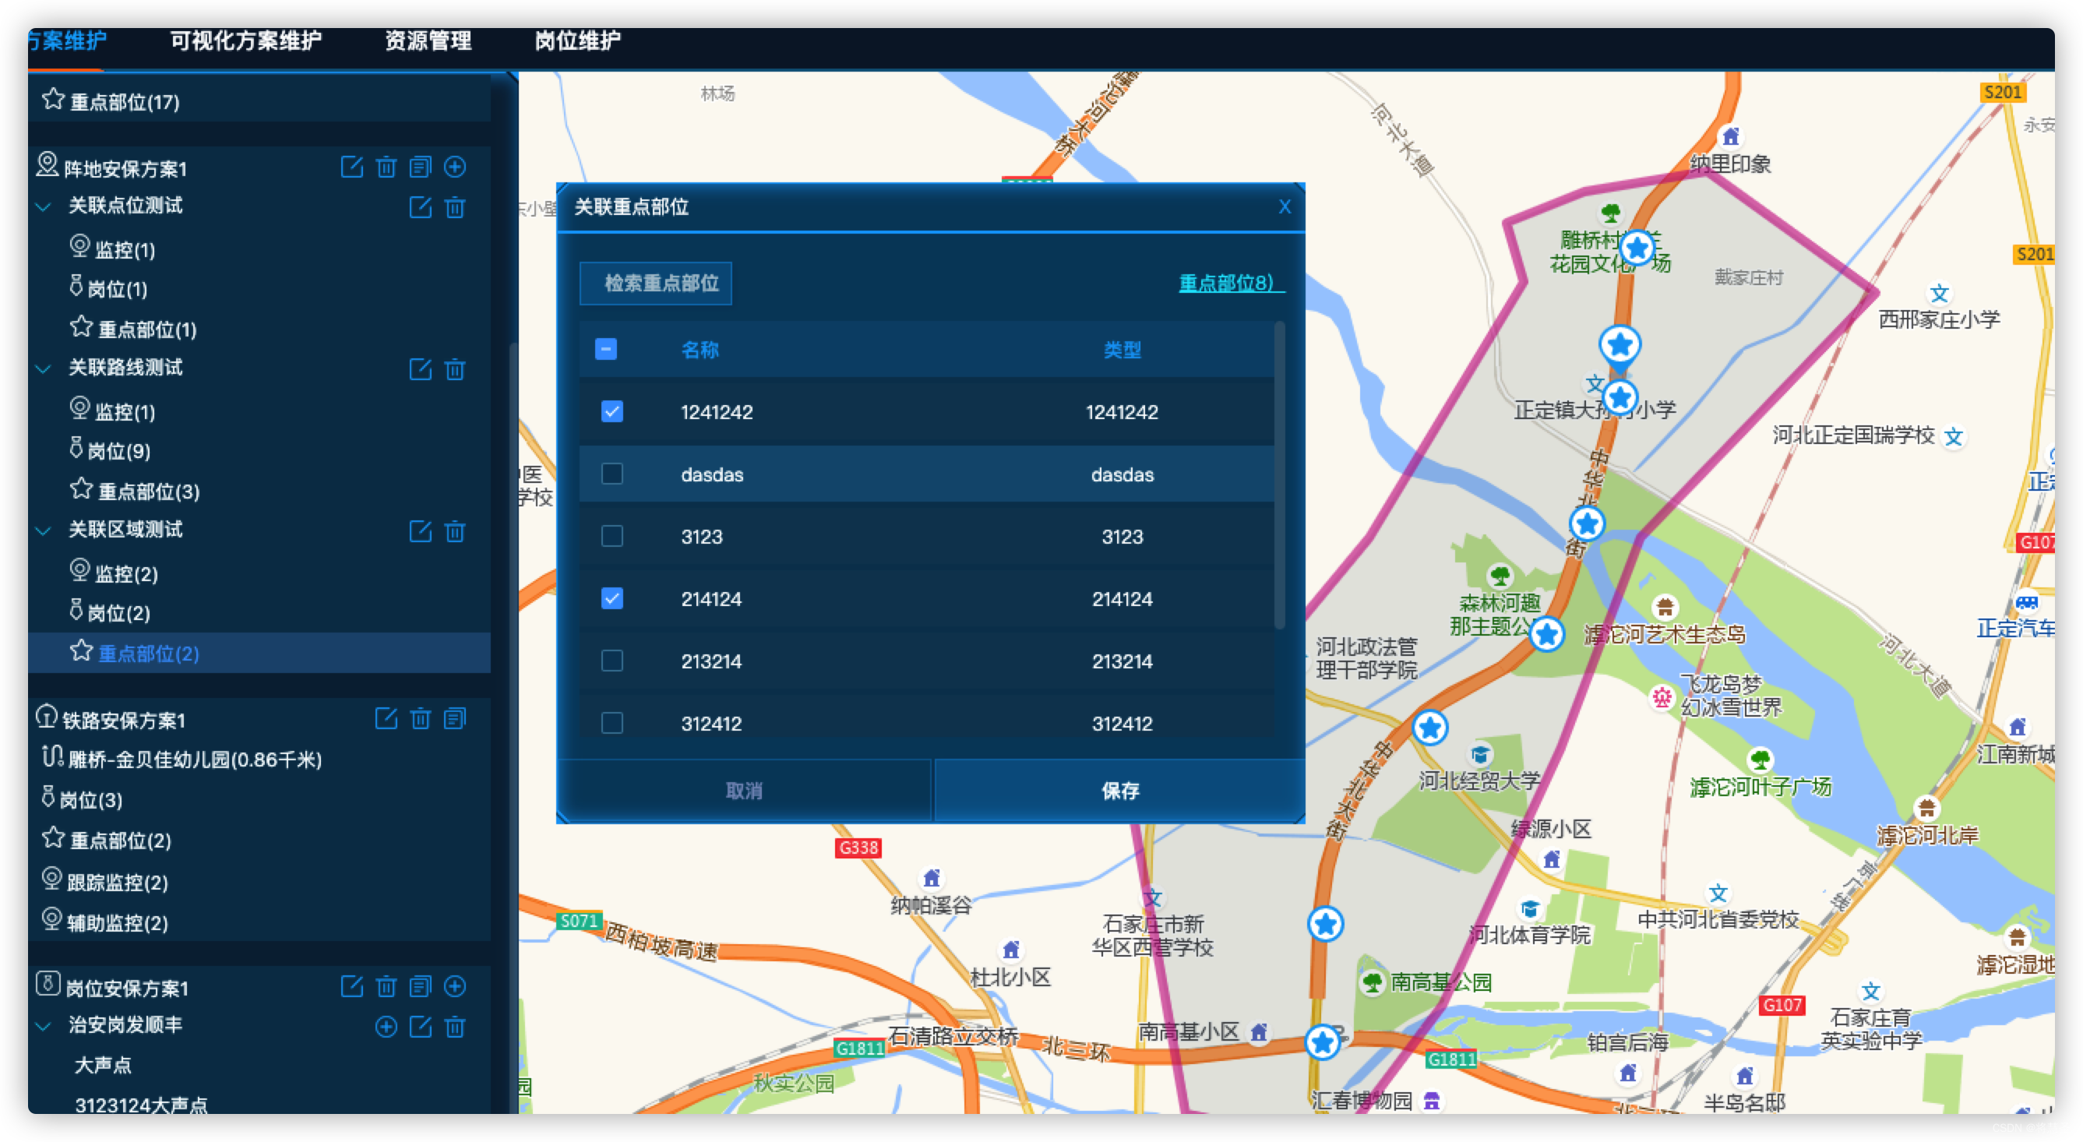Click list detail icon for 铁路安保方案1
The width and height of the screenshot is (2083, 1142).
(x=455, y=718)
